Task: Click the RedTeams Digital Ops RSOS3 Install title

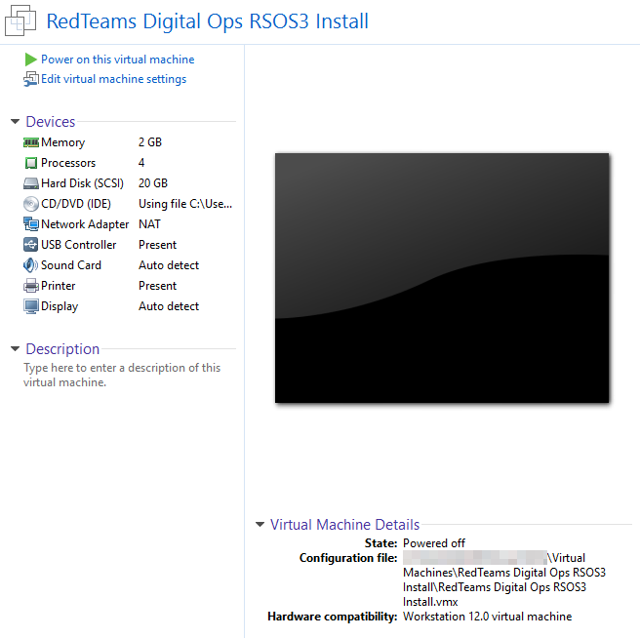Action: coord(208,21)
